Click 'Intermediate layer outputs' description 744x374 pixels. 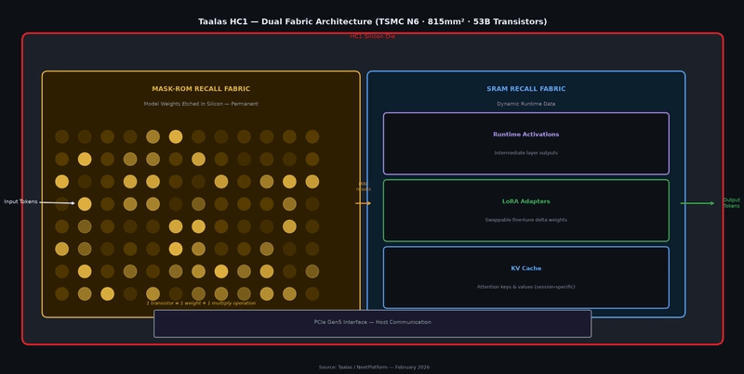pos(525,153)
